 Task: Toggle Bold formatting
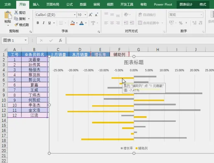click(38, 23)
